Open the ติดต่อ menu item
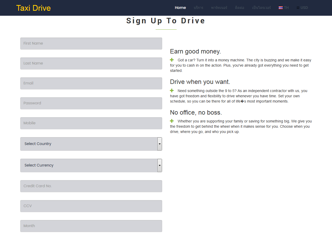This screenshot has height=236, width=332. [x=239, y=8]
